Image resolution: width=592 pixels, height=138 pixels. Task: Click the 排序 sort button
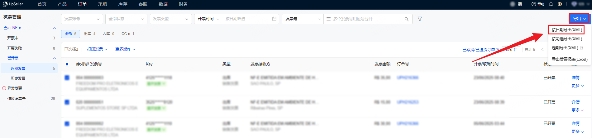point(511,50)
